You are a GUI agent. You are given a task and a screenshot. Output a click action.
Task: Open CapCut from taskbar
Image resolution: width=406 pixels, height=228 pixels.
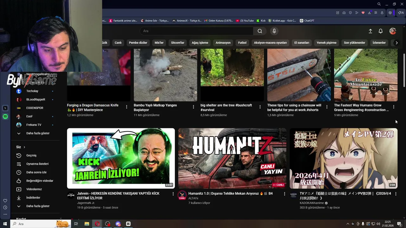click(128, 224)
